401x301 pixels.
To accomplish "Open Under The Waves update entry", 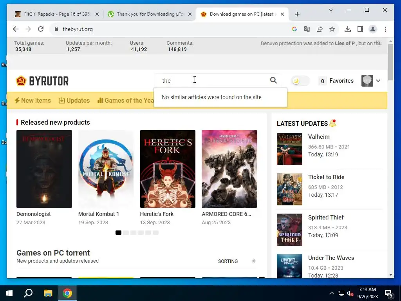I will point(331,258).
